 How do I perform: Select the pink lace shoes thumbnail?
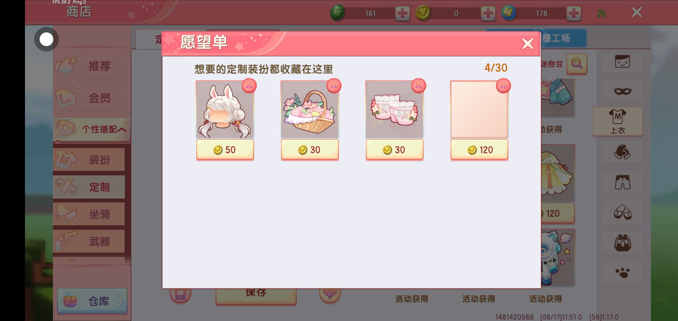coord(394,109)
